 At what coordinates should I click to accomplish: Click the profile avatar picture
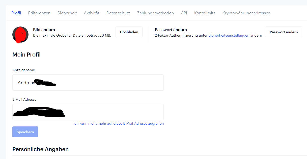tap(20, 35)
